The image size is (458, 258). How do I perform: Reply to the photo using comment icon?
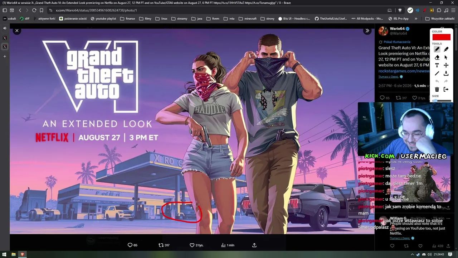pyautogui.click(x=132, y=245)
